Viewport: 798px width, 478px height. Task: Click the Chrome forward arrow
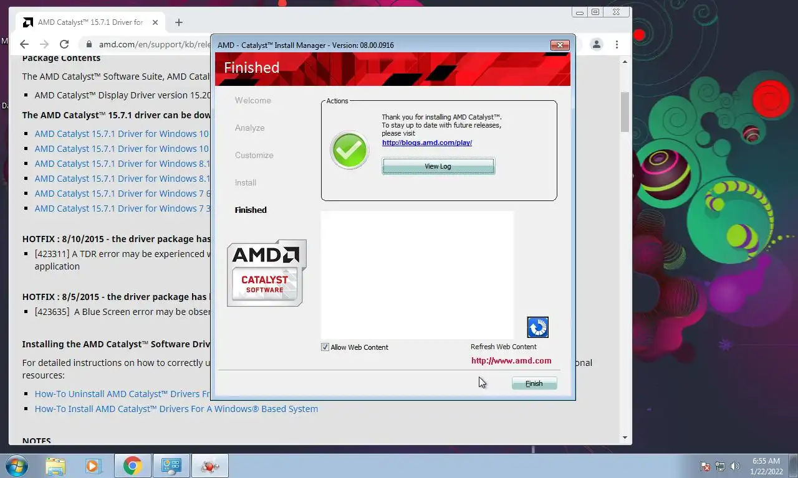44,44
